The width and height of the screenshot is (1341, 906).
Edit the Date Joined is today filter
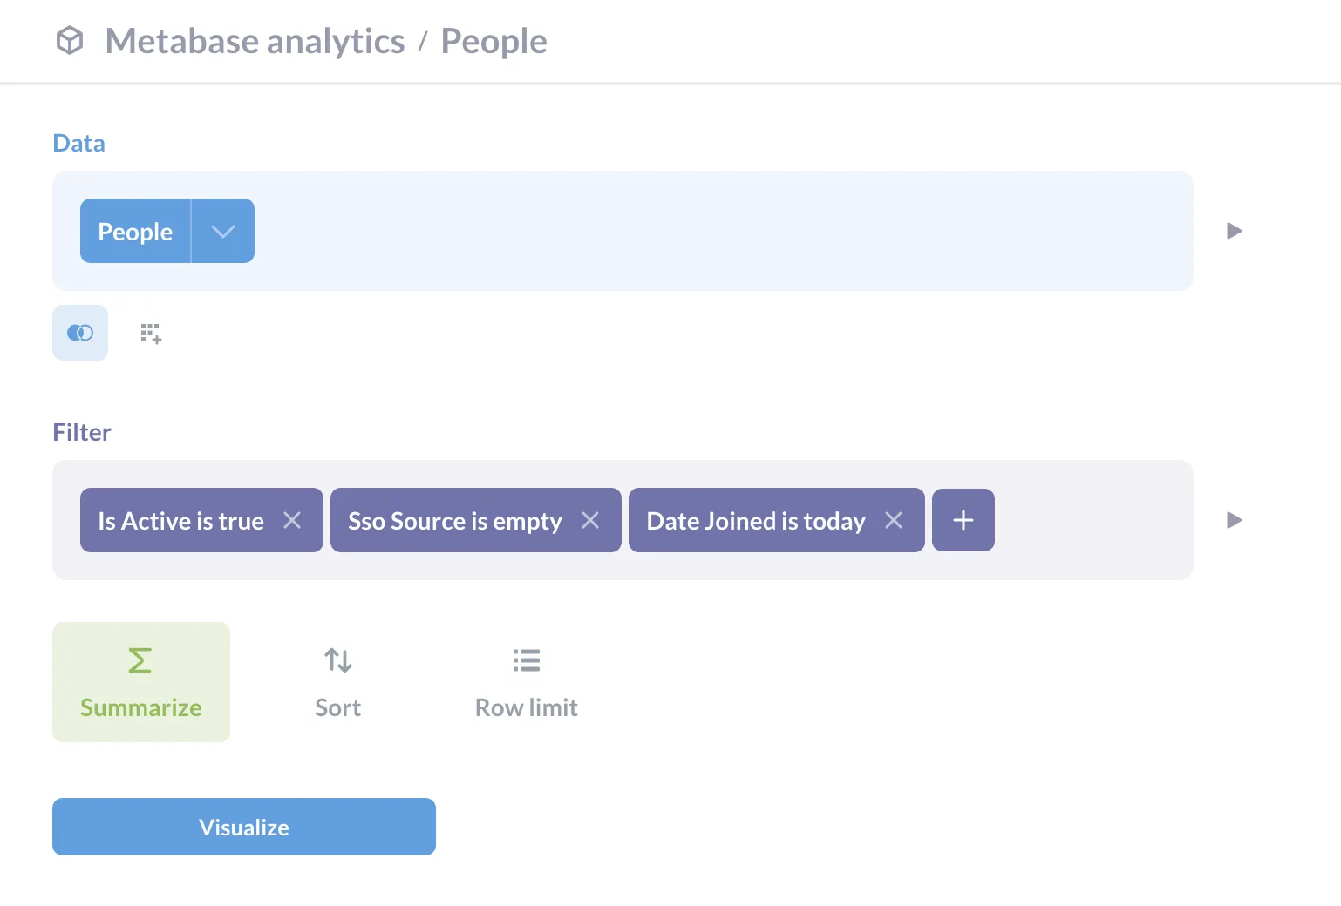click(x=755, y=521)
